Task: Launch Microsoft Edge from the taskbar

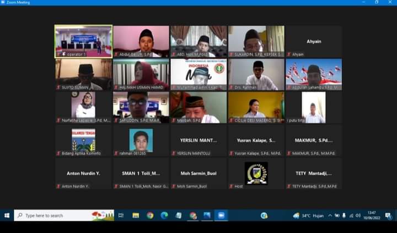Action: click(x=164, y=215)
